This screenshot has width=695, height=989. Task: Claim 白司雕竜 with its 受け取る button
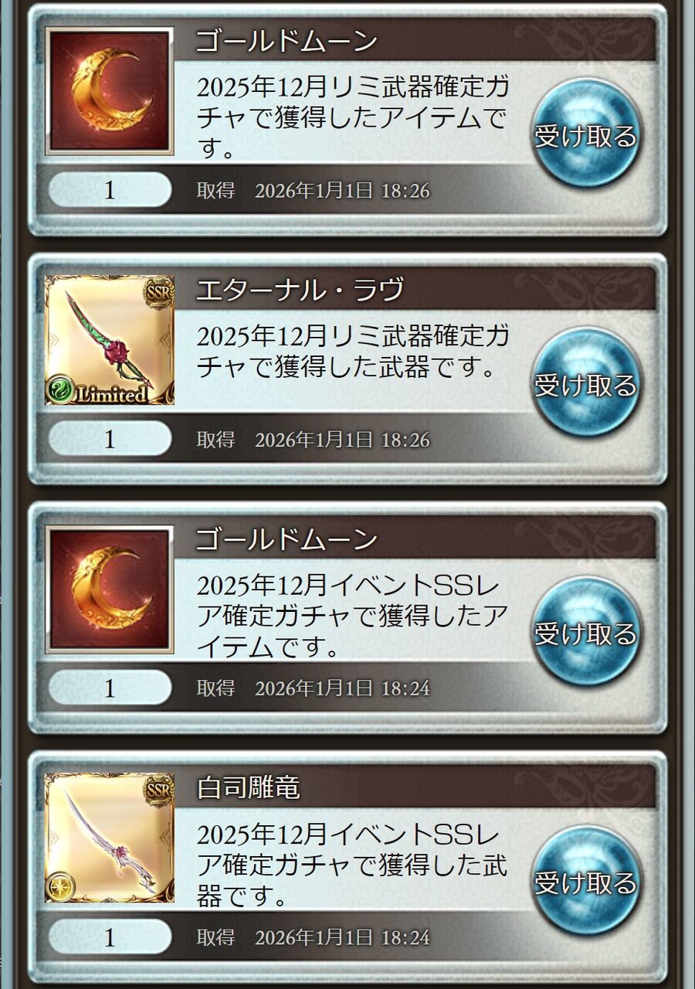pyautogui.click(x=587, y=882)
